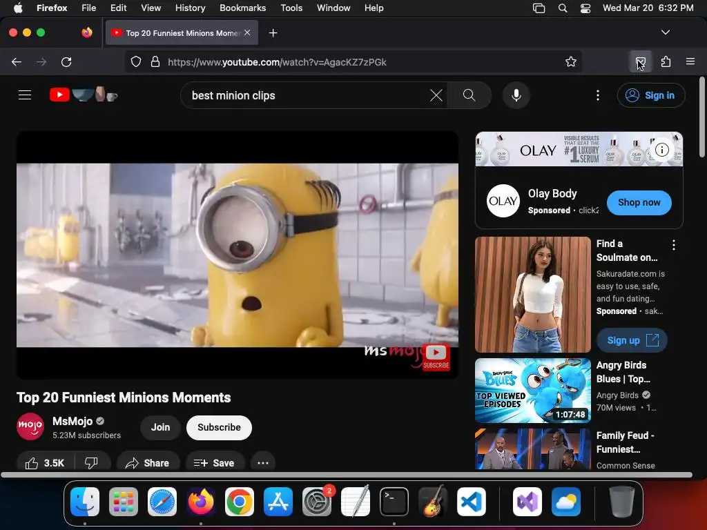The image size is (707, 530).
Task: Run search with the magnifier button
Action: [469, 95]
